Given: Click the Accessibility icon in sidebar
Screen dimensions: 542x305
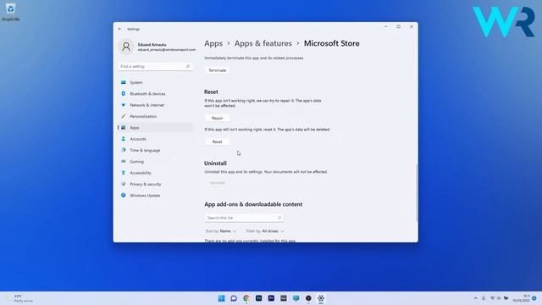Looking at the screenshot, I should tap(124, 173).
